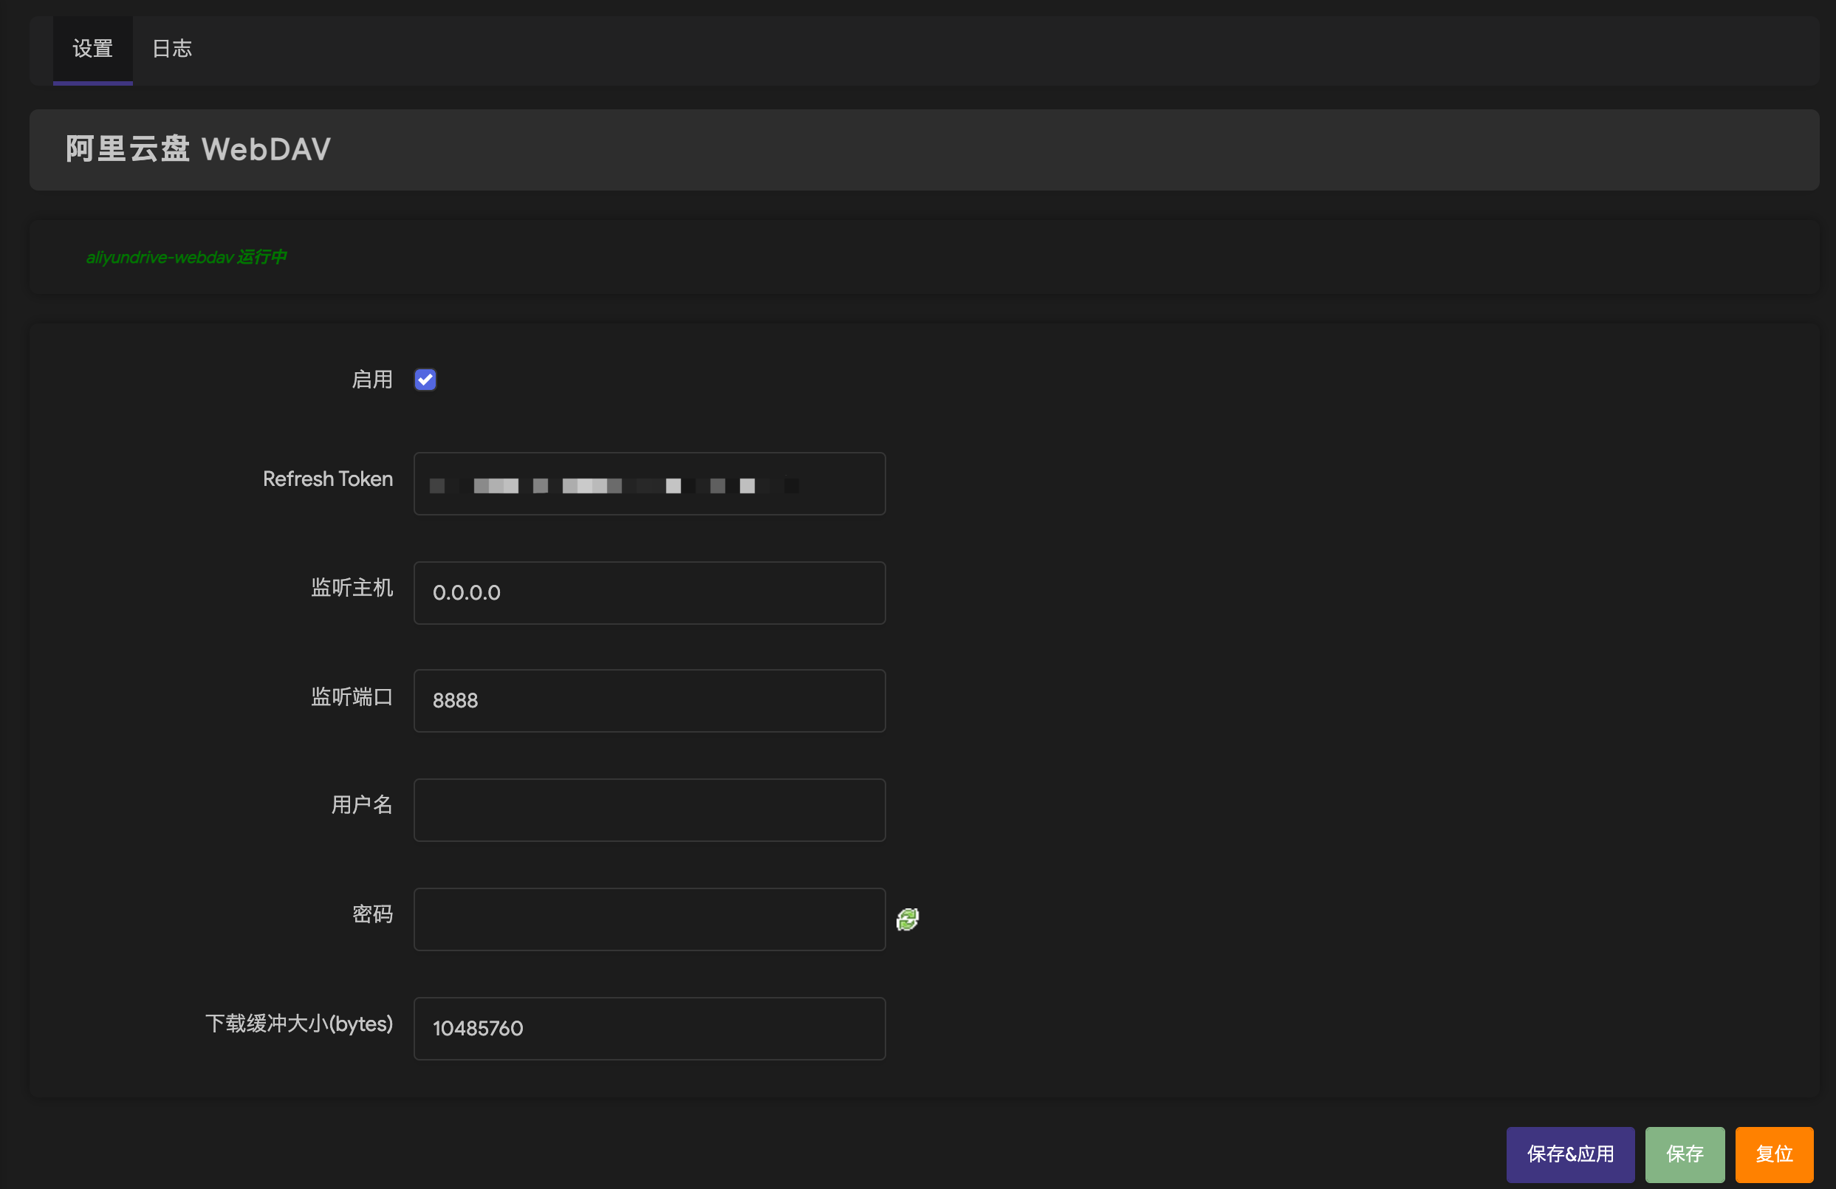Select the 设置 tab
The height and width of the screenshot is (1189, 1836).
click(x=92, y=48)
